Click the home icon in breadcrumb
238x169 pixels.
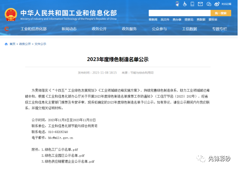coord(6,44)
